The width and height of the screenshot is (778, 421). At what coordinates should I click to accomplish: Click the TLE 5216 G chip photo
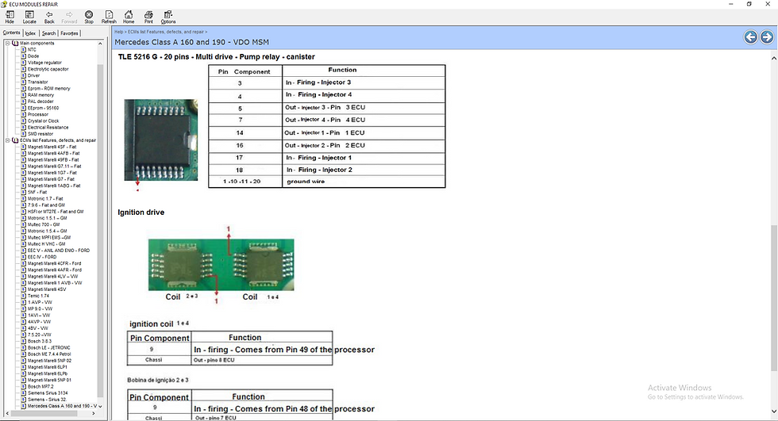[160, 140]
